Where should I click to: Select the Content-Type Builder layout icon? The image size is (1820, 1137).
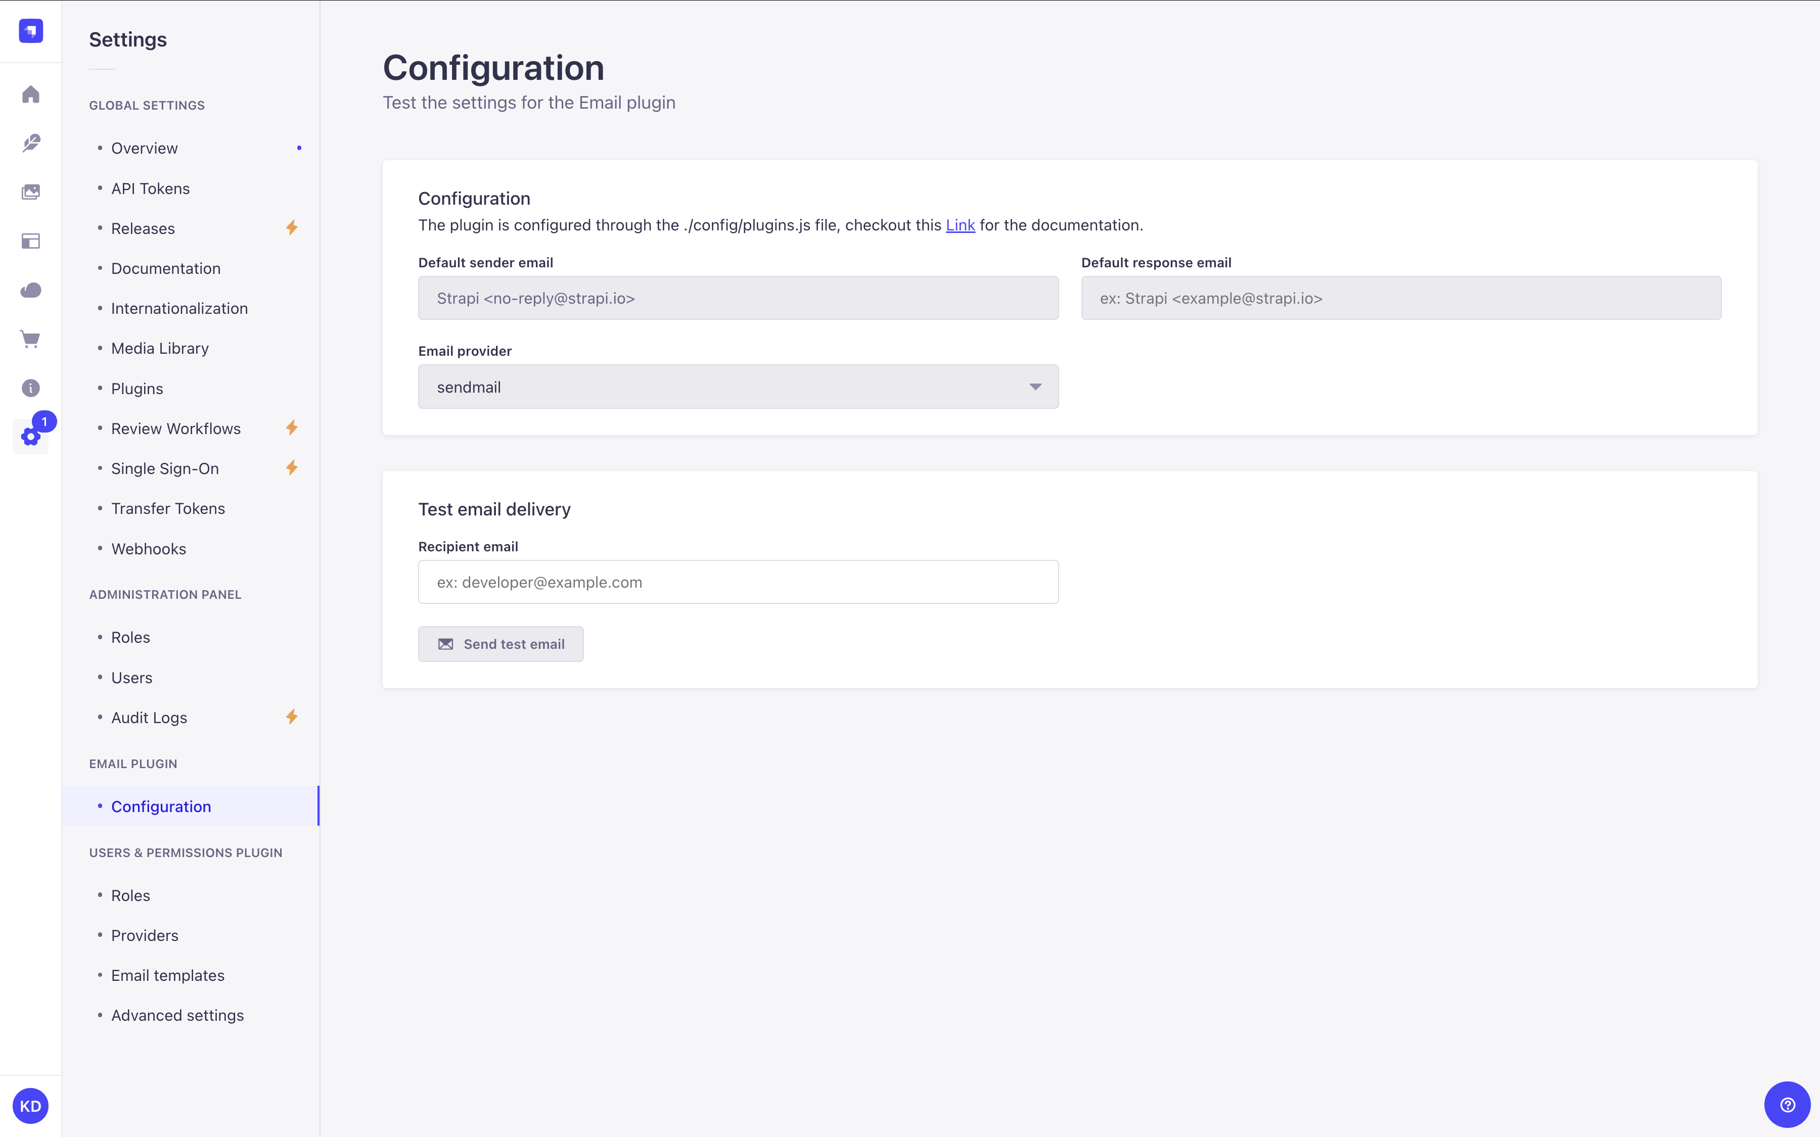(x=30, y=241)
